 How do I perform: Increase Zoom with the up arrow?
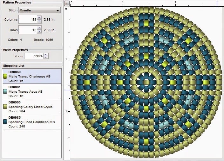pyautogui.click(x=45, y=55)
